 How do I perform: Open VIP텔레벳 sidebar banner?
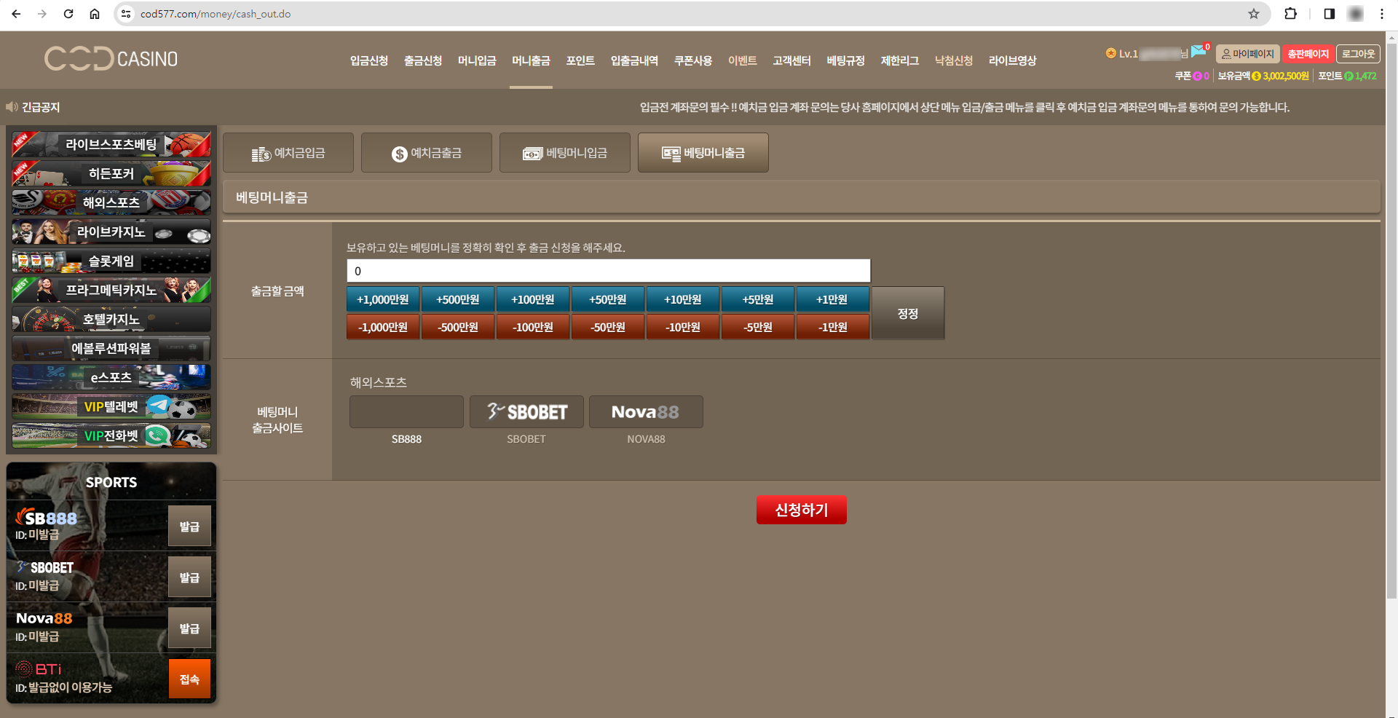point(111,406)
